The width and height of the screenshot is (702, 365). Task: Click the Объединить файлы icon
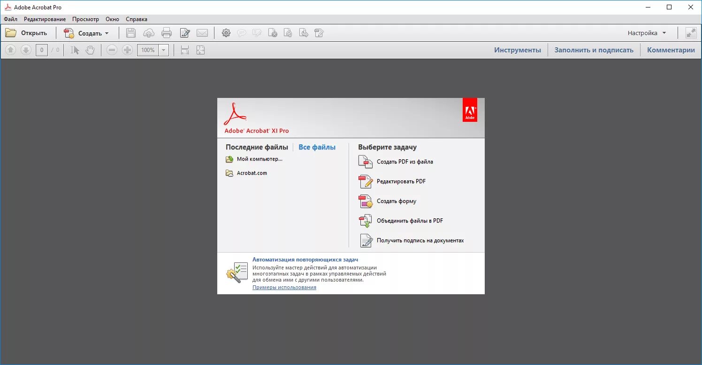(366, 221)
